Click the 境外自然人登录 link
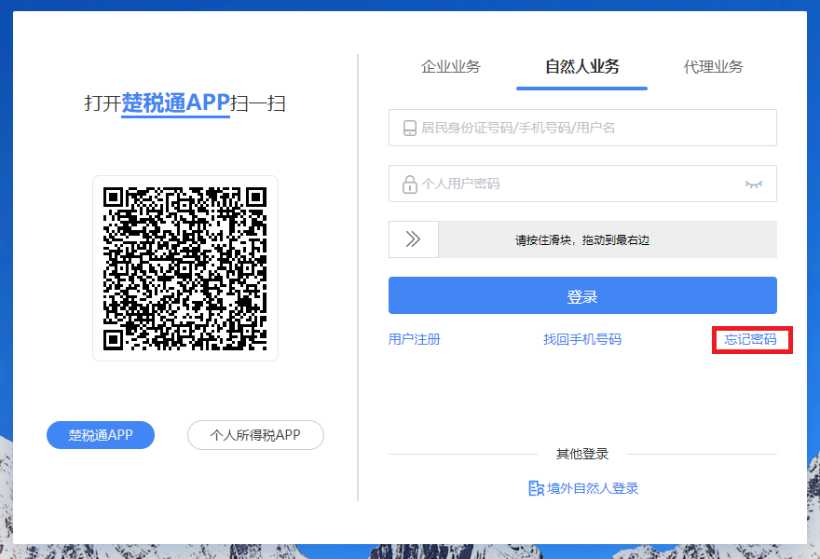This screenshot has height=559, width=820. coord(593,488)
